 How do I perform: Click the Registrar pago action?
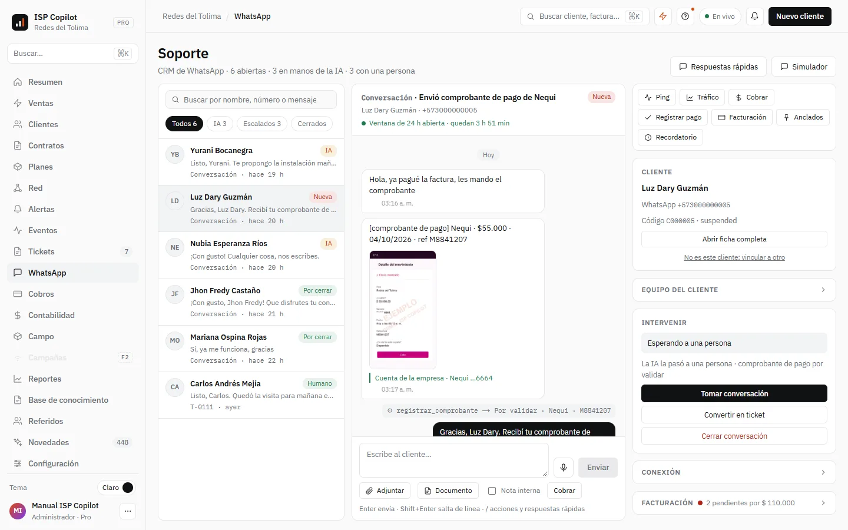click(x=673, y=117)
